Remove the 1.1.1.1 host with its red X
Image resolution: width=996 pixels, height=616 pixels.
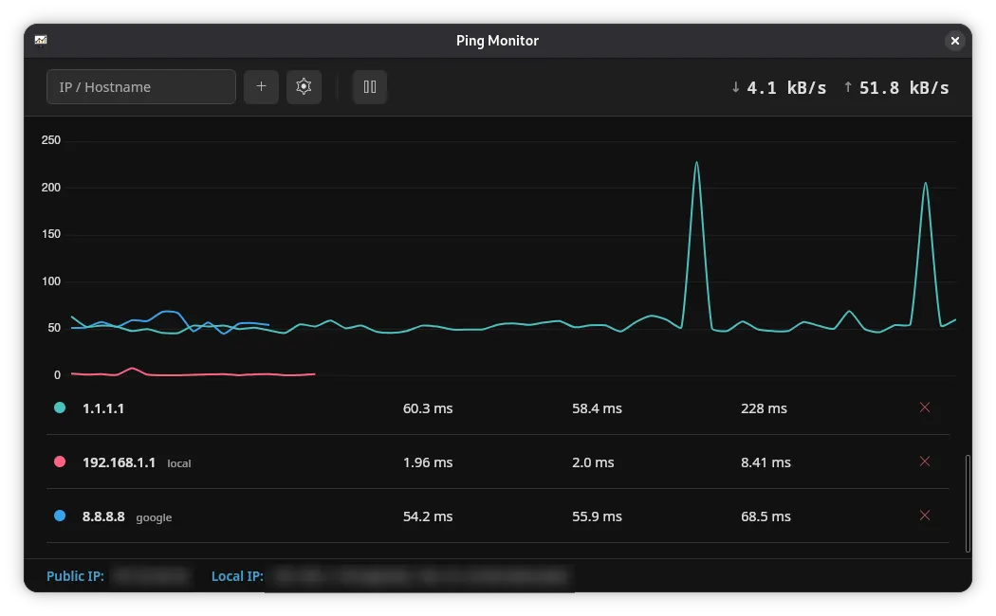click(925, 408)
